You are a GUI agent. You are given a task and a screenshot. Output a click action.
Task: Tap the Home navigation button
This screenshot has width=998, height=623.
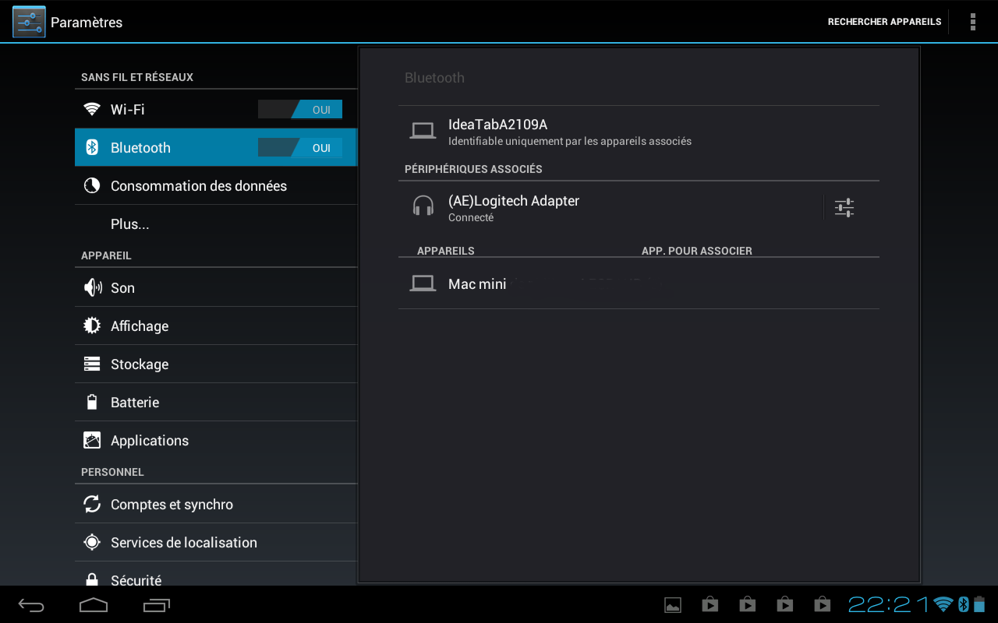tap(94, 604)
